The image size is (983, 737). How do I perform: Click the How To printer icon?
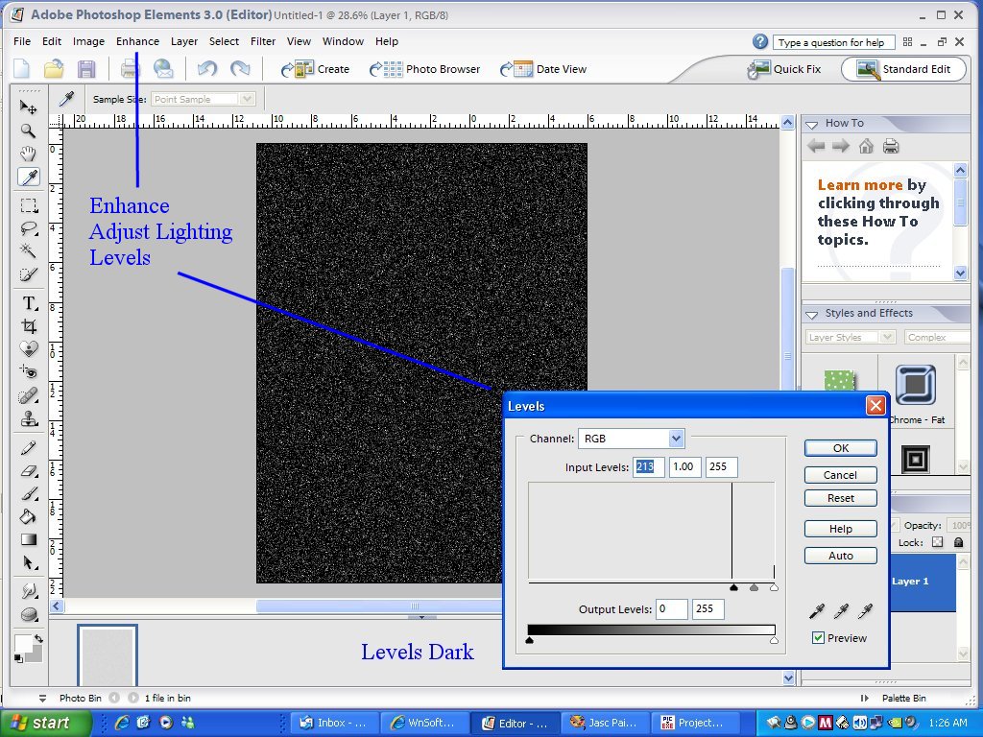891,147
